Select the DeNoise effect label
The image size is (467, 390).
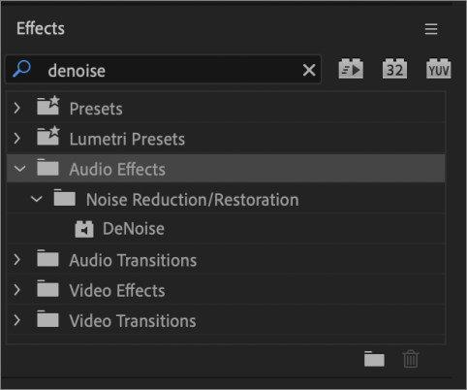tap(134, 229)
